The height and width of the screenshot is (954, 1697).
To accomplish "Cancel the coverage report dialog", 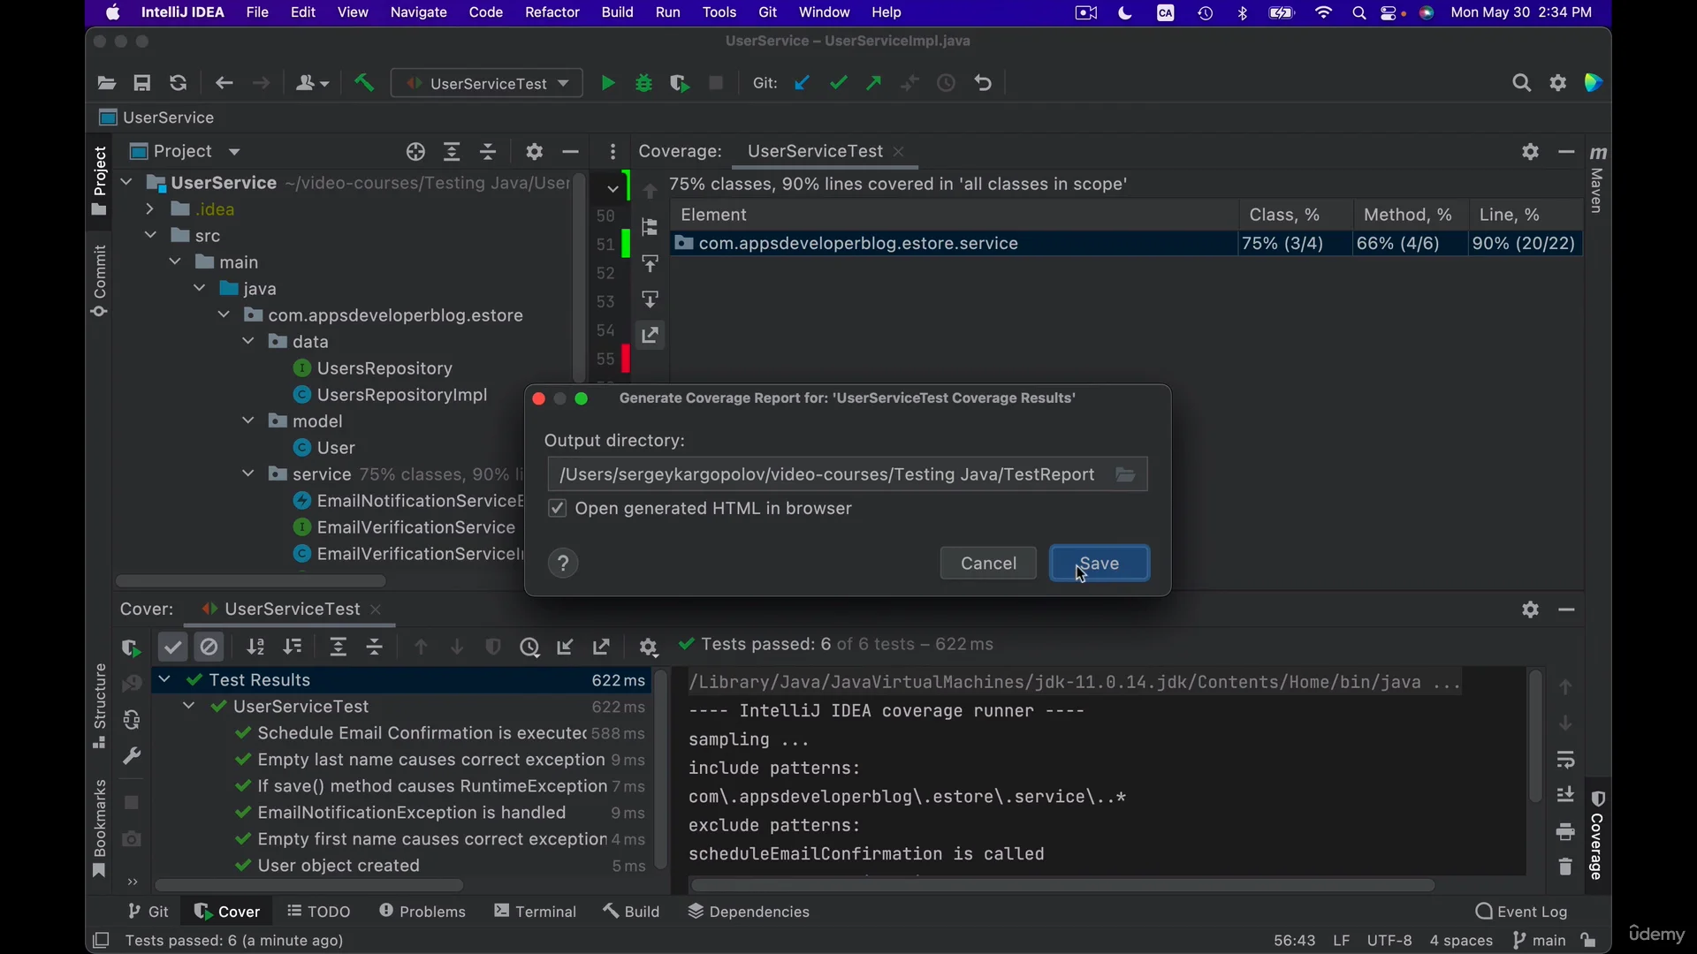I will [988, 564].
